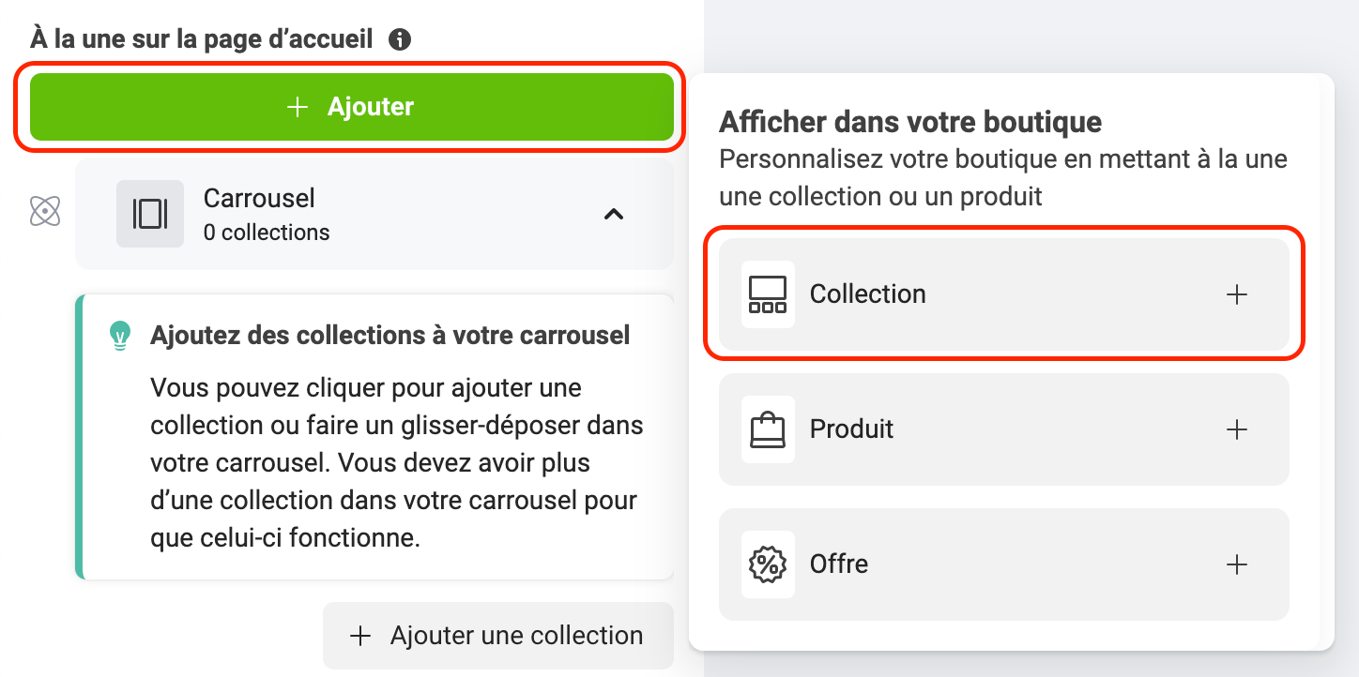Image resolution: width=1359 pixels, height=677 pixels.
Task: Click the atom drag icon beside Carrousel
Action: click(x=45, y=212)
